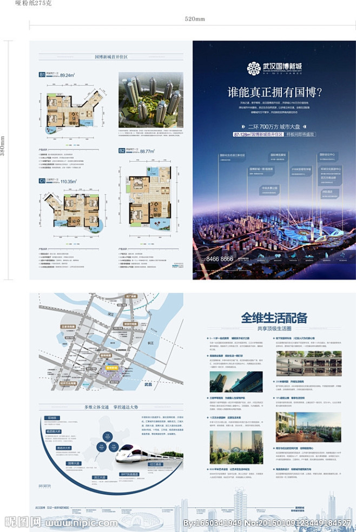Viewport: 356px width, 532px height.
Task: Open the twin towers lakeside photo
Action: (x=236, y=447)
